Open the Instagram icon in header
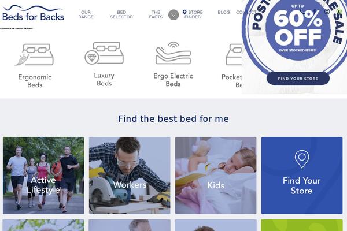347x231 pixels. [327, 12]
